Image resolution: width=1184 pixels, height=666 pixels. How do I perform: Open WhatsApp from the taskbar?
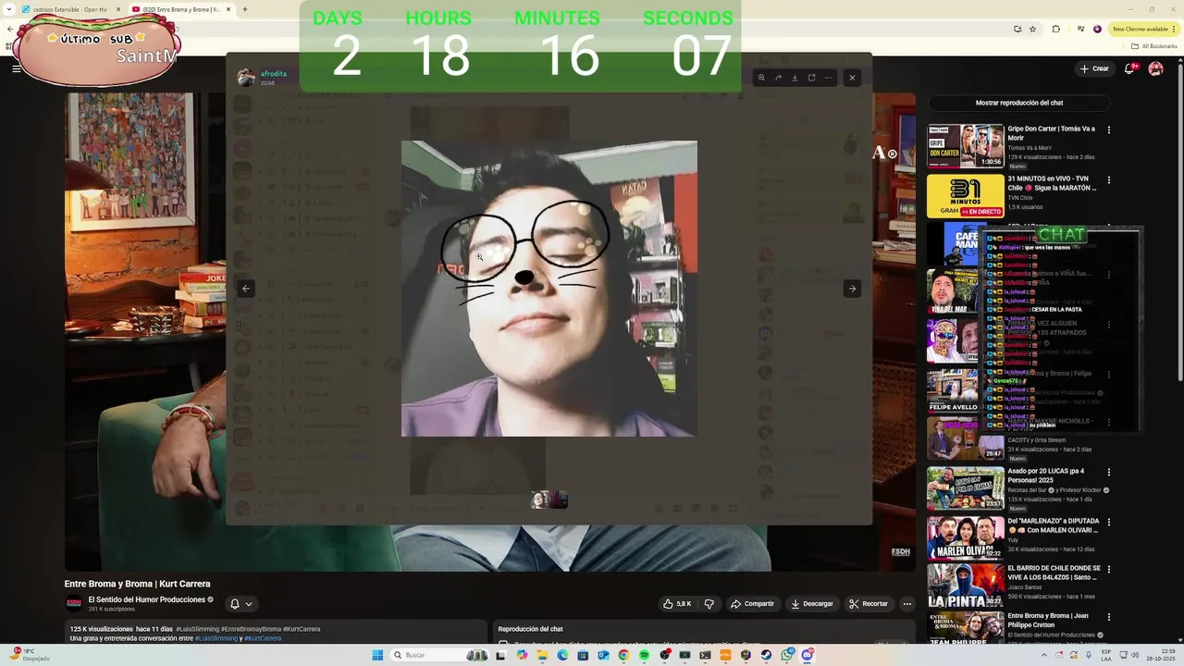click(x=786, y=655)
